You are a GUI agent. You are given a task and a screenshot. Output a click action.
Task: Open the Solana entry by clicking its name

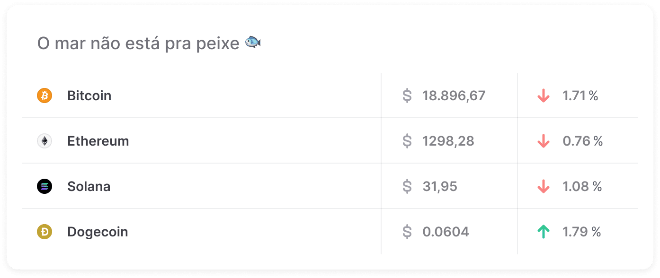89,186
